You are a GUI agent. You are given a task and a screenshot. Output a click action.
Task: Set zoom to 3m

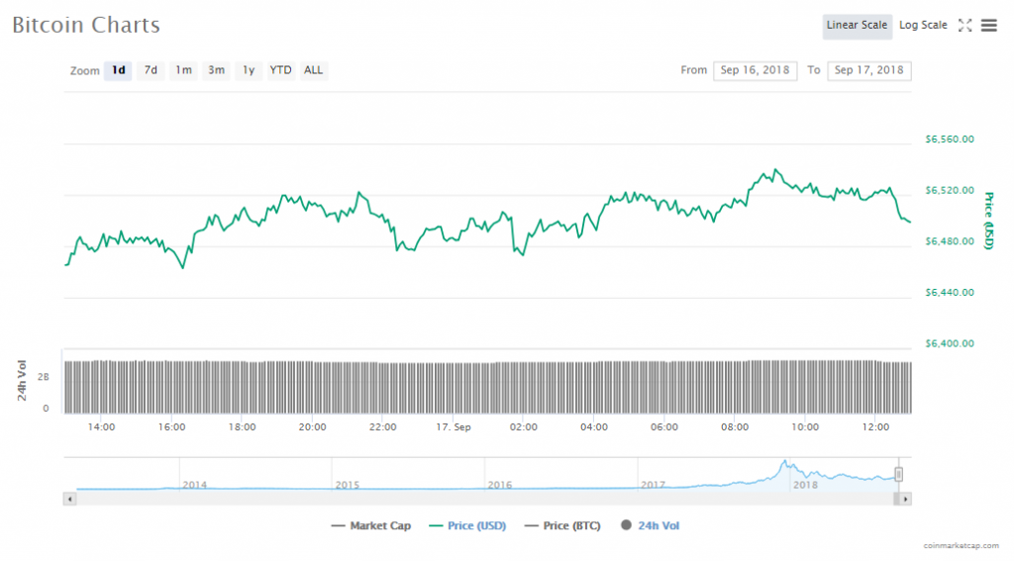216,70
